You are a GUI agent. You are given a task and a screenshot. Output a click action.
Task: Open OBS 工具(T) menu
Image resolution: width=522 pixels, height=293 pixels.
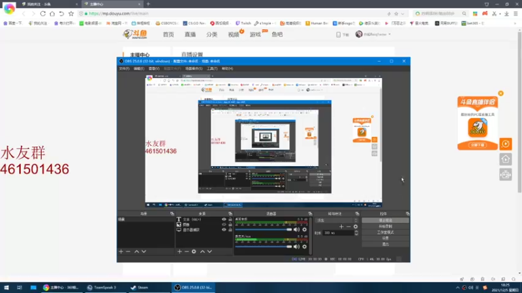212,68
